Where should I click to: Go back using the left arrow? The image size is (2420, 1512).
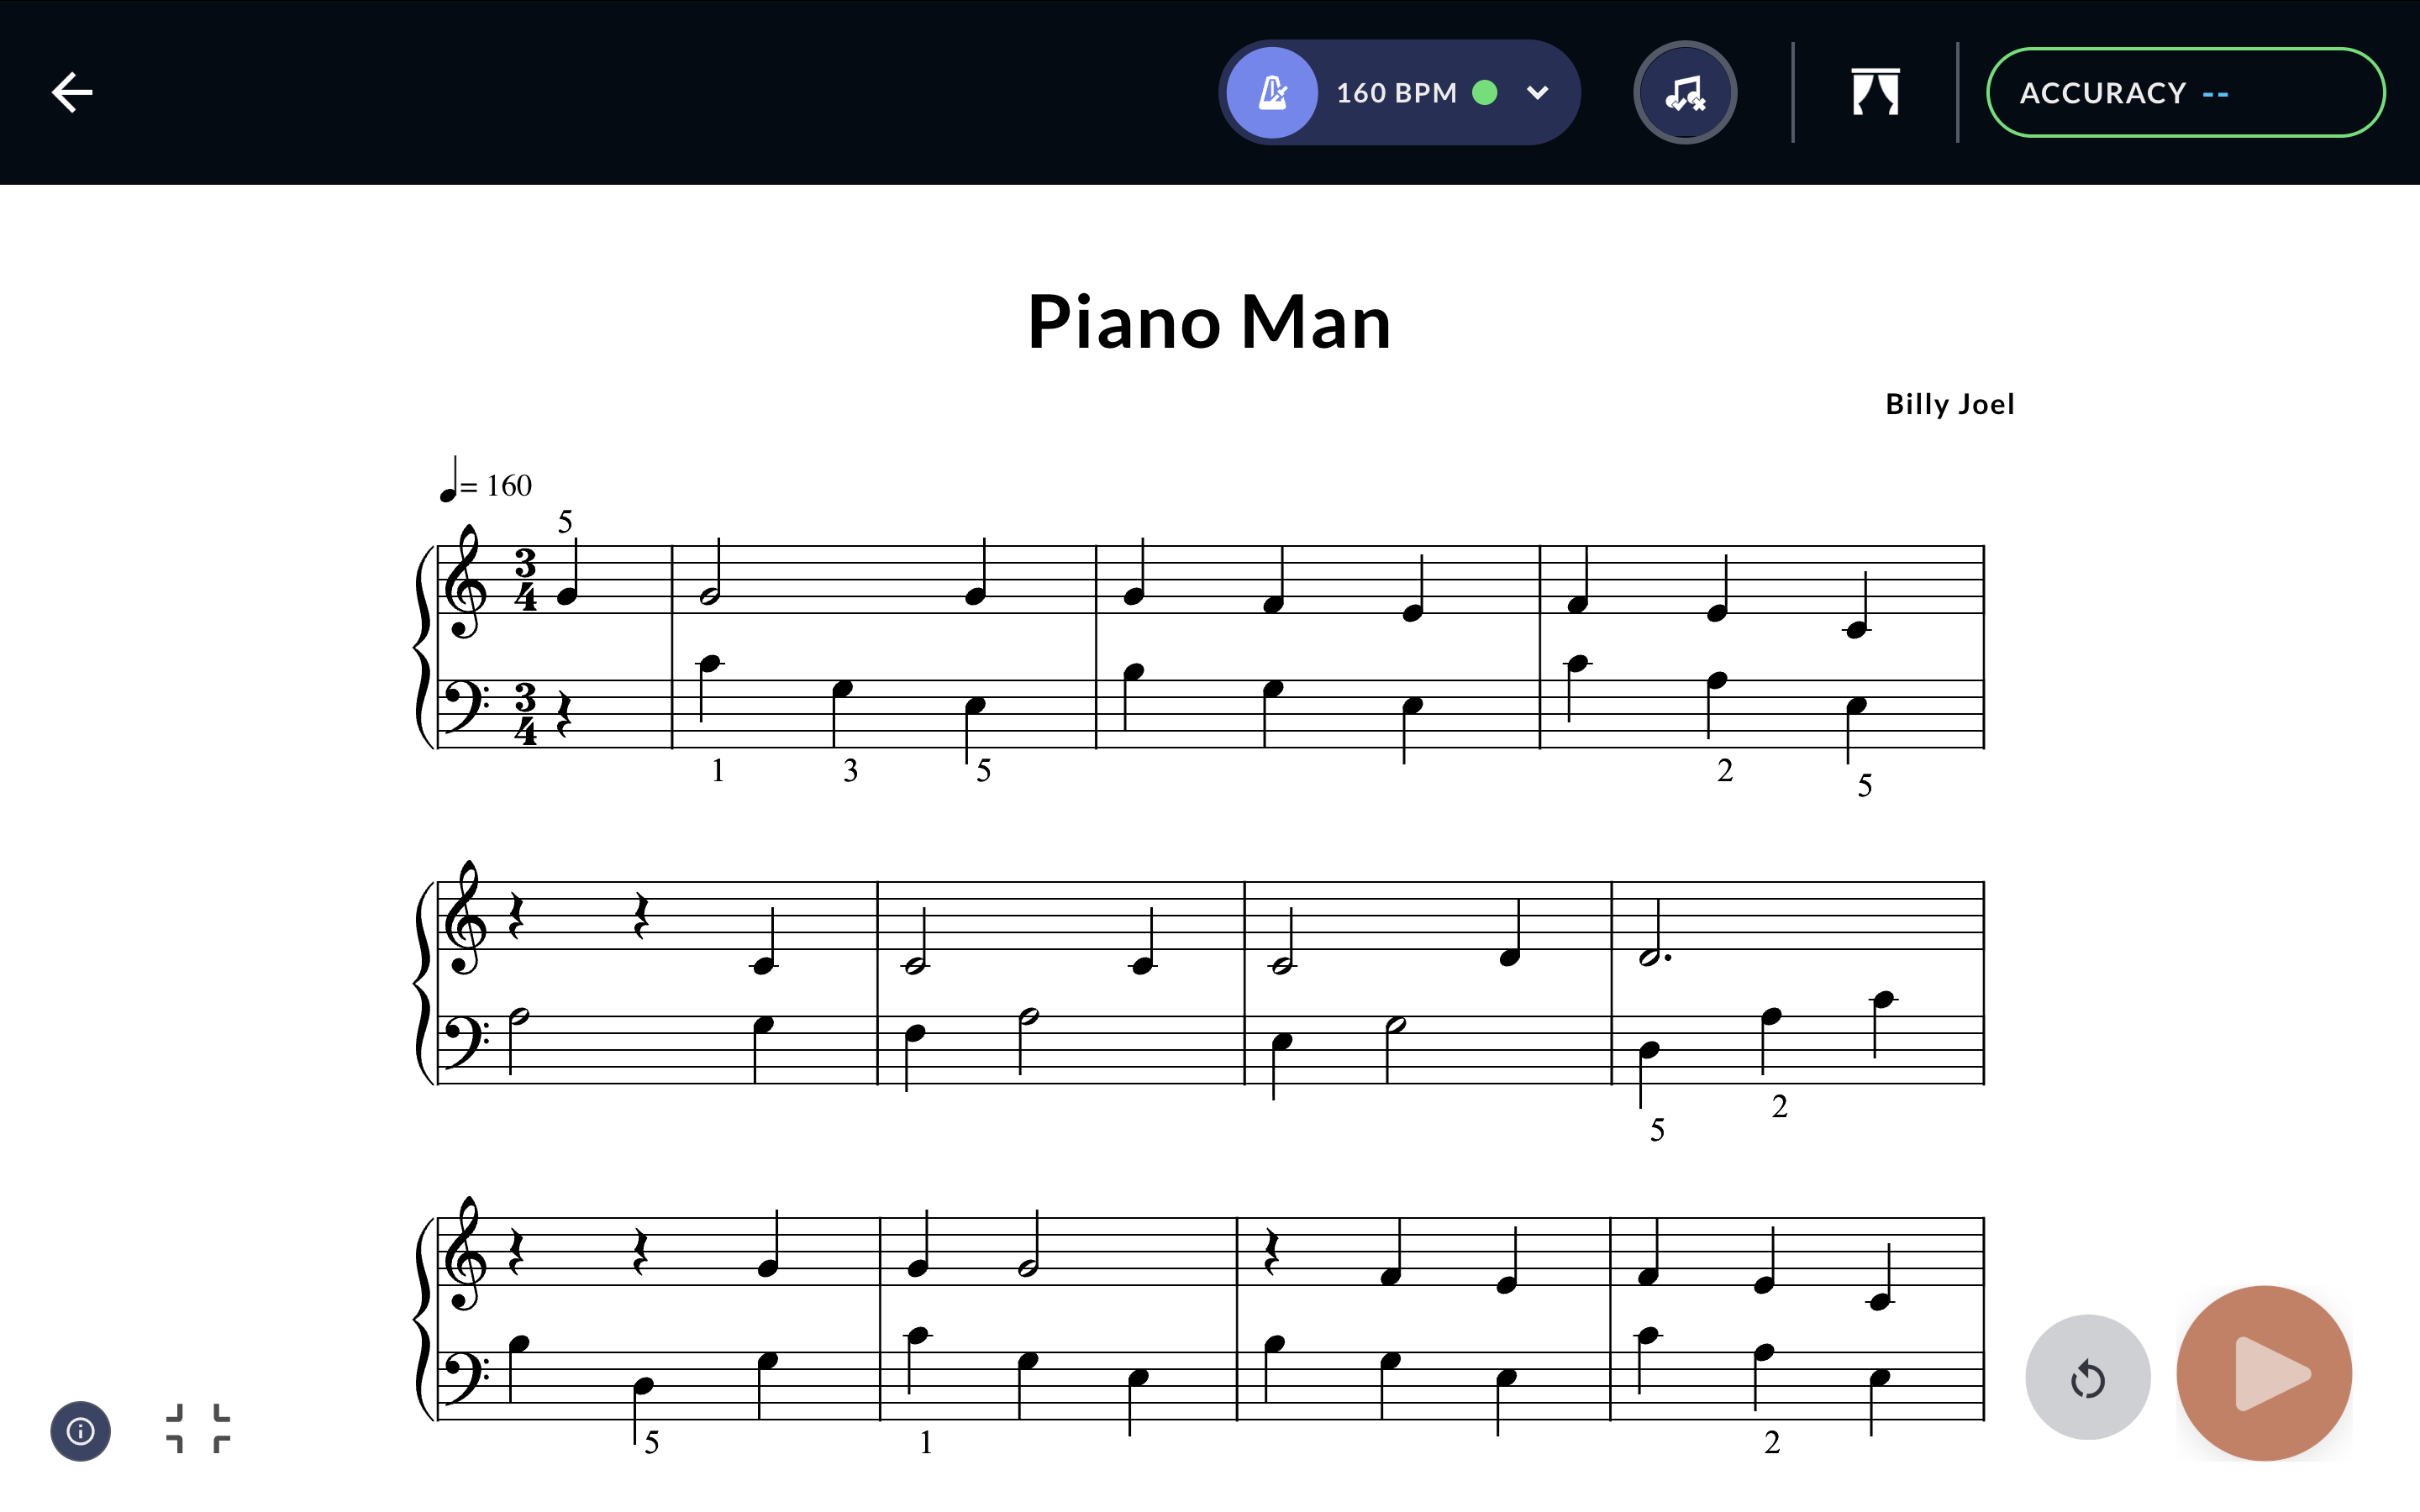[72, 92]
